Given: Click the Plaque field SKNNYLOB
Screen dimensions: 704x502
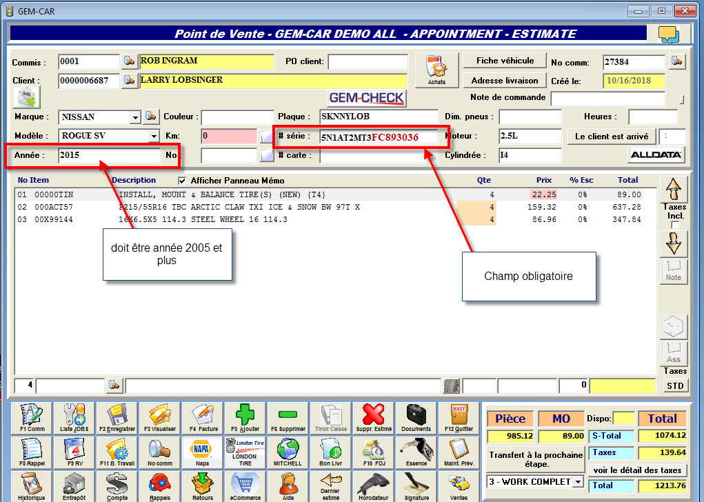Looking at the screenshot, I should pyautogui.click(x=379, y=117).
